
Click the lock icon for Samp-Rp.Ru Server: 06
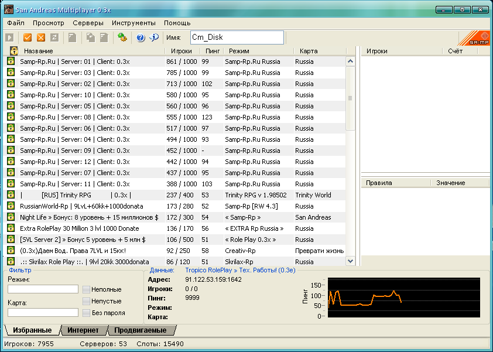click(x=11, y=128)
